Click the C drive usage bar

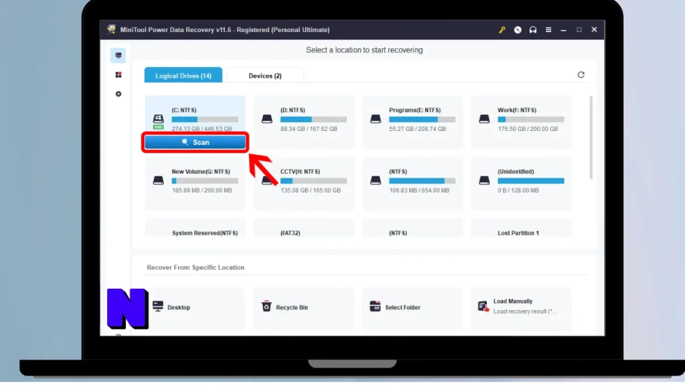coord(205,120)
